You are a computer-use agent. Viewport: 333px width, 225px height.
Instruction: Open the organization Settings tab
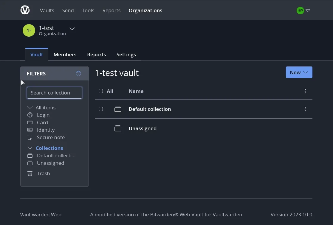(126, 55)
